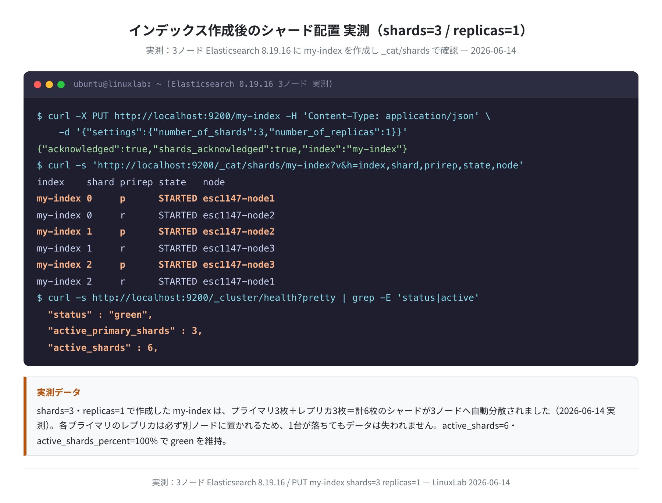Click the '"acknowledged":true' response line
Viewport: 662px width, 503px height.
click(x=222, y=149)
